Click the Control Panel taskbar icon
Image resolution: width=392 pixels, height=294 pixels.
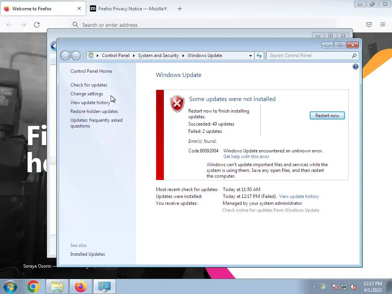pyautogui.click(x=104, y=286)
